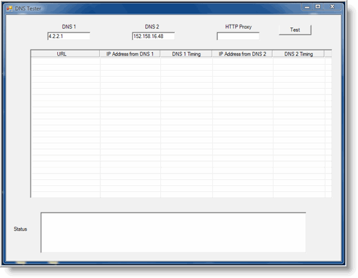Click the first row under DNS 2 Timing
The height and width of the screenshot is (278, 358).
[x=299, y=61]
